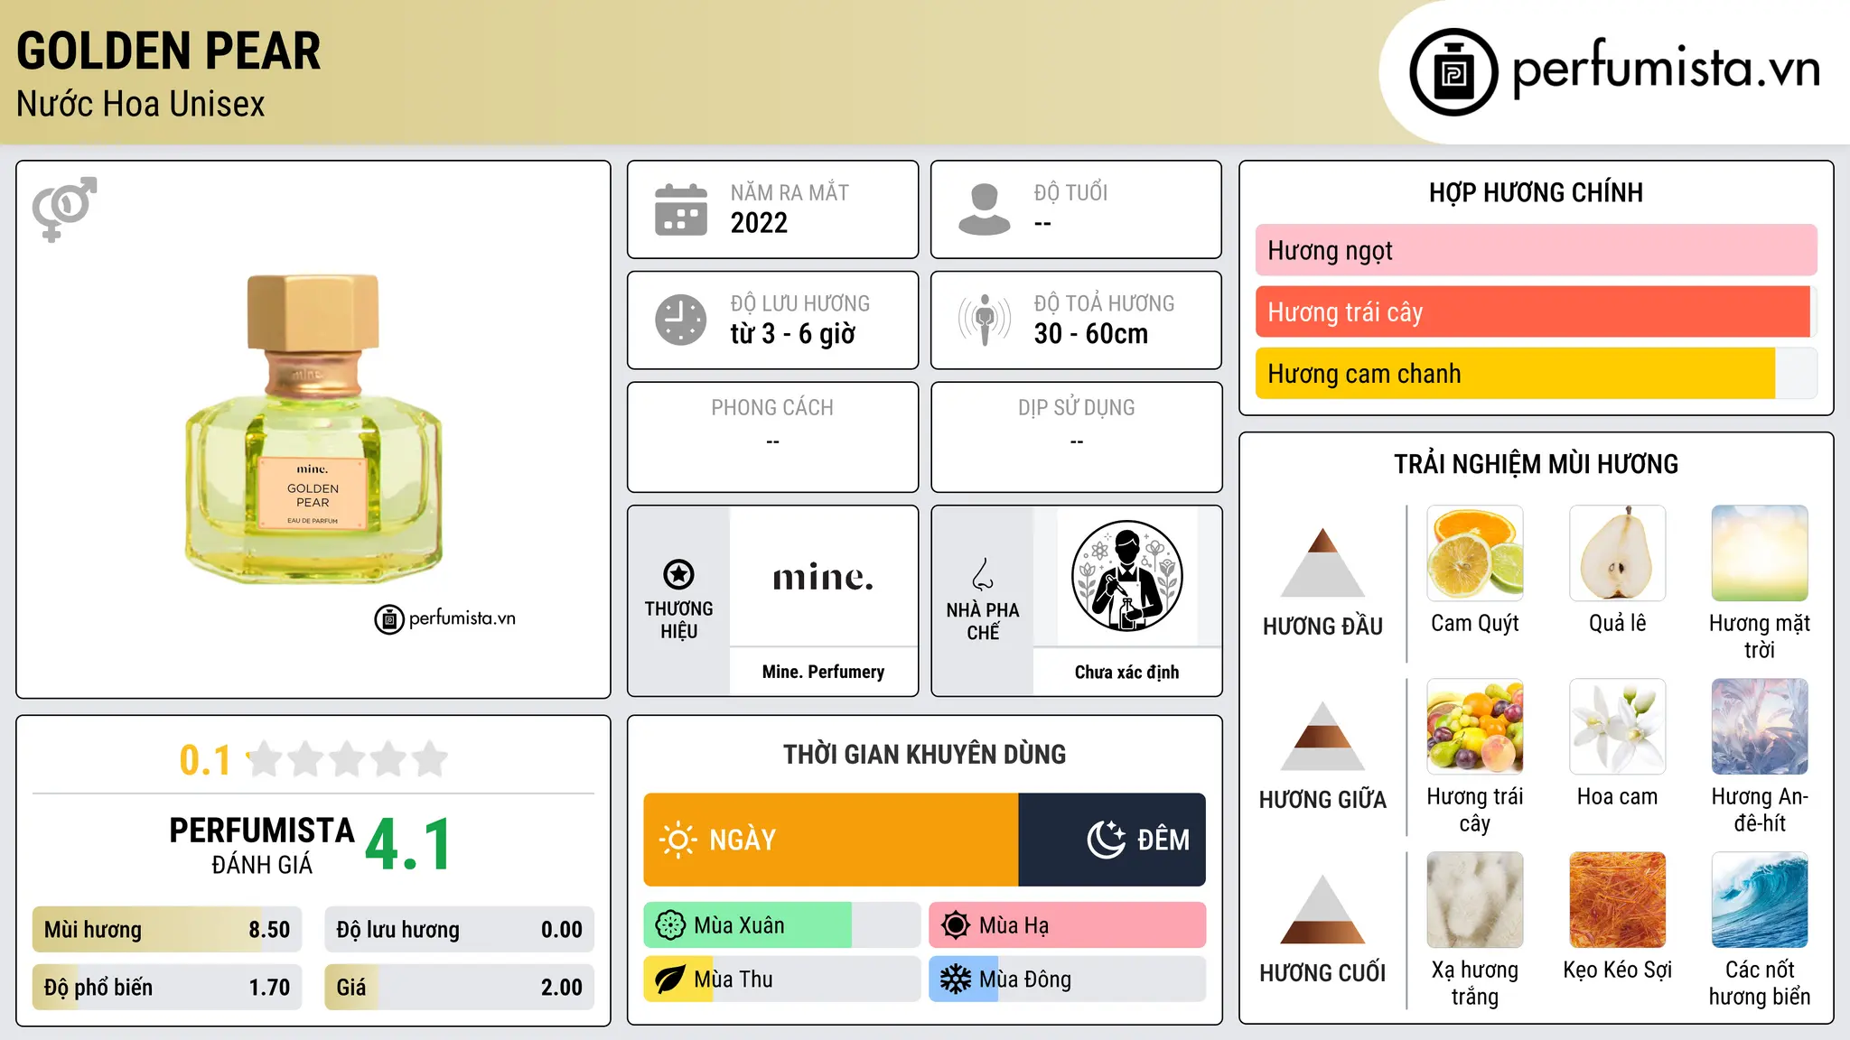Click the DỊP SỬ DỤNG heading
1850x1040 pixels.
(1077, 408)
